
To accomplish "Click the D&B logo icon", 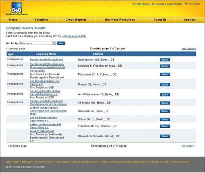I will pos(17,7).
